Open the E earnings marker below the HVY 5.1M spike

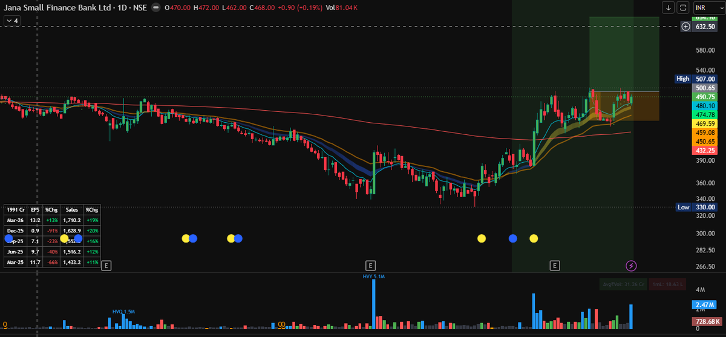click(x=371, y=265)
